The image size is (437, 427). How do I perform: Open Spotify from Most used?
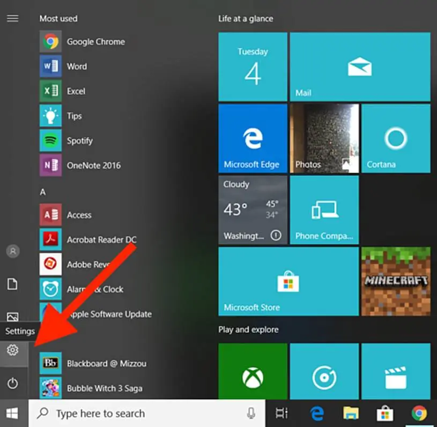tap(80, 140)
